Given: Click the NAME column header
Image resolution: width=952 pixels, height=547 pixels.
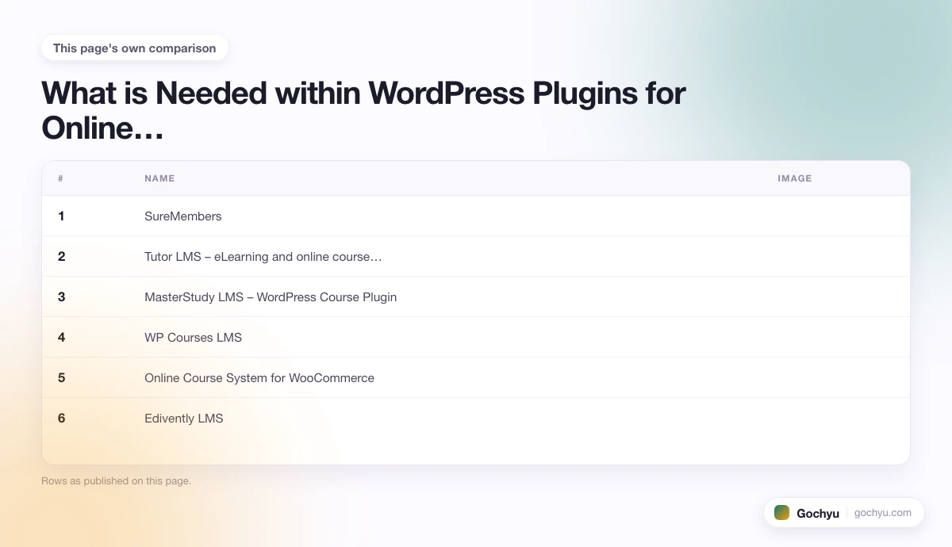Looking at the screenshot, I should pyautogui.click(x=159, y=178).
